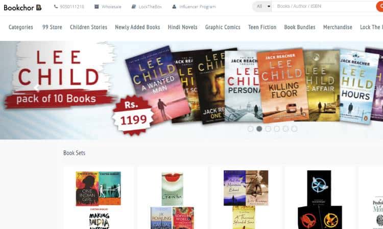Screen dimensions: 383x229
Task: Open the All search filter dropdown
Action: click(262, 6)
